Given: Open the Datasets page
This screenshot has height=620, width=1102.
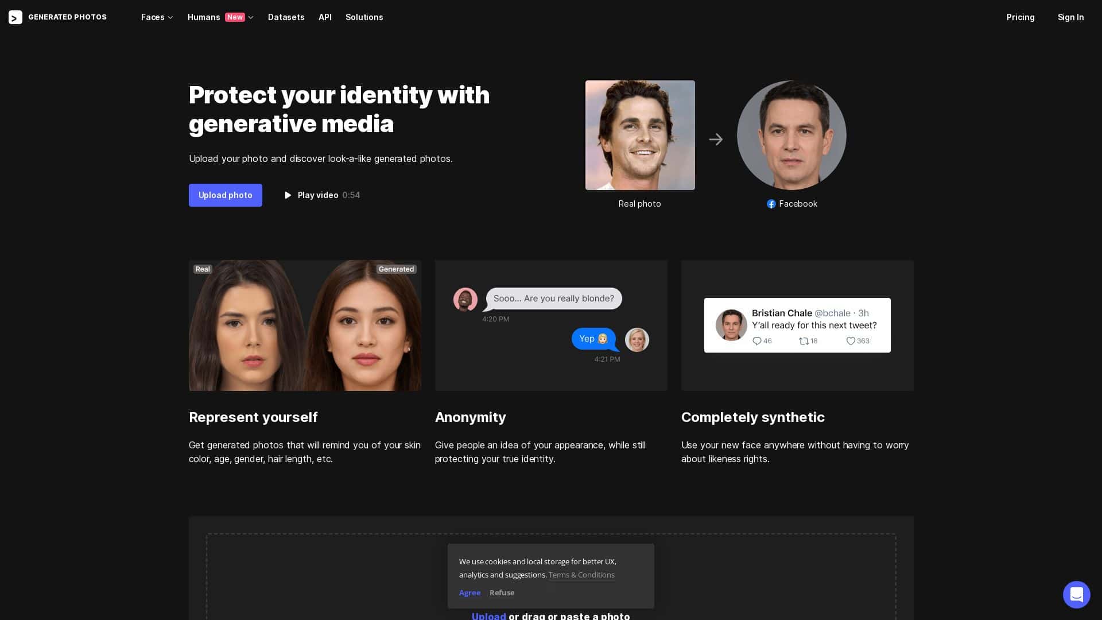Looking at the screenshot, I should [286, 17].
